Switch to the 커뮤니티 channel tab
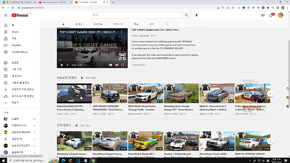 [x=118, y=24]
